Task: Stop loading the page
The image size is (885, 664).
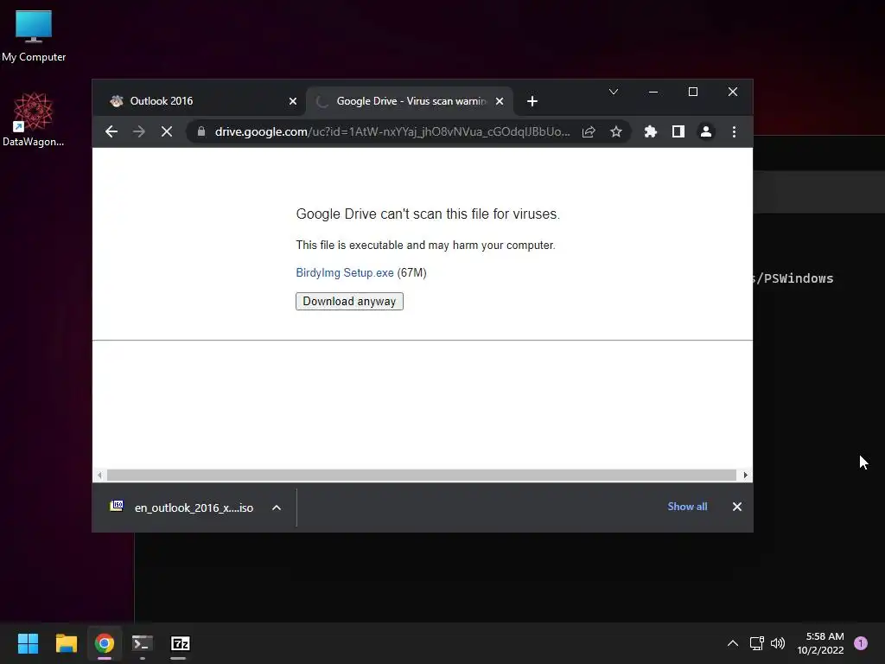Action: point(167,131)
